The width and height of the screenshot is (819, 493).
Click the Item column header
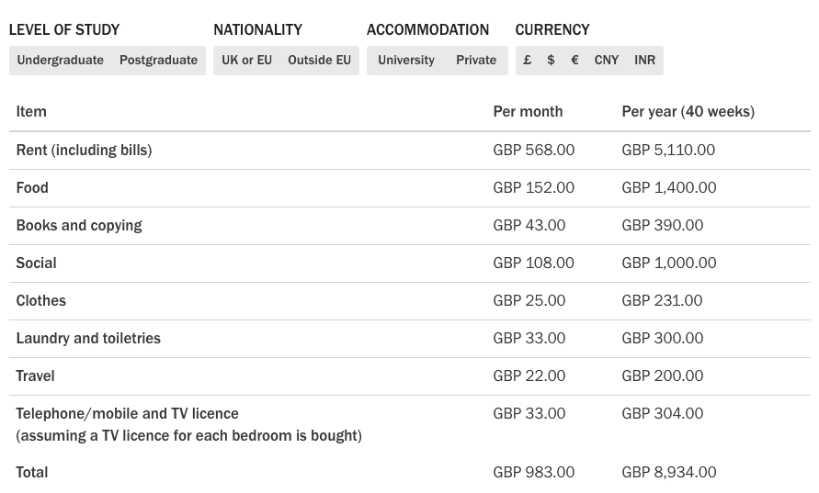pyautogui.click(x=31, y=112)
